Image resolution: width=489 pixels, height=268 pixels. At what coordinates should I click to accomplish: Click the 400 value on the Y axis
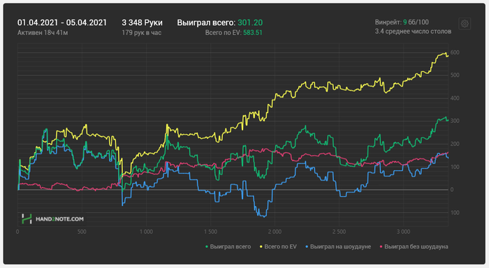[x=455, y=98]
